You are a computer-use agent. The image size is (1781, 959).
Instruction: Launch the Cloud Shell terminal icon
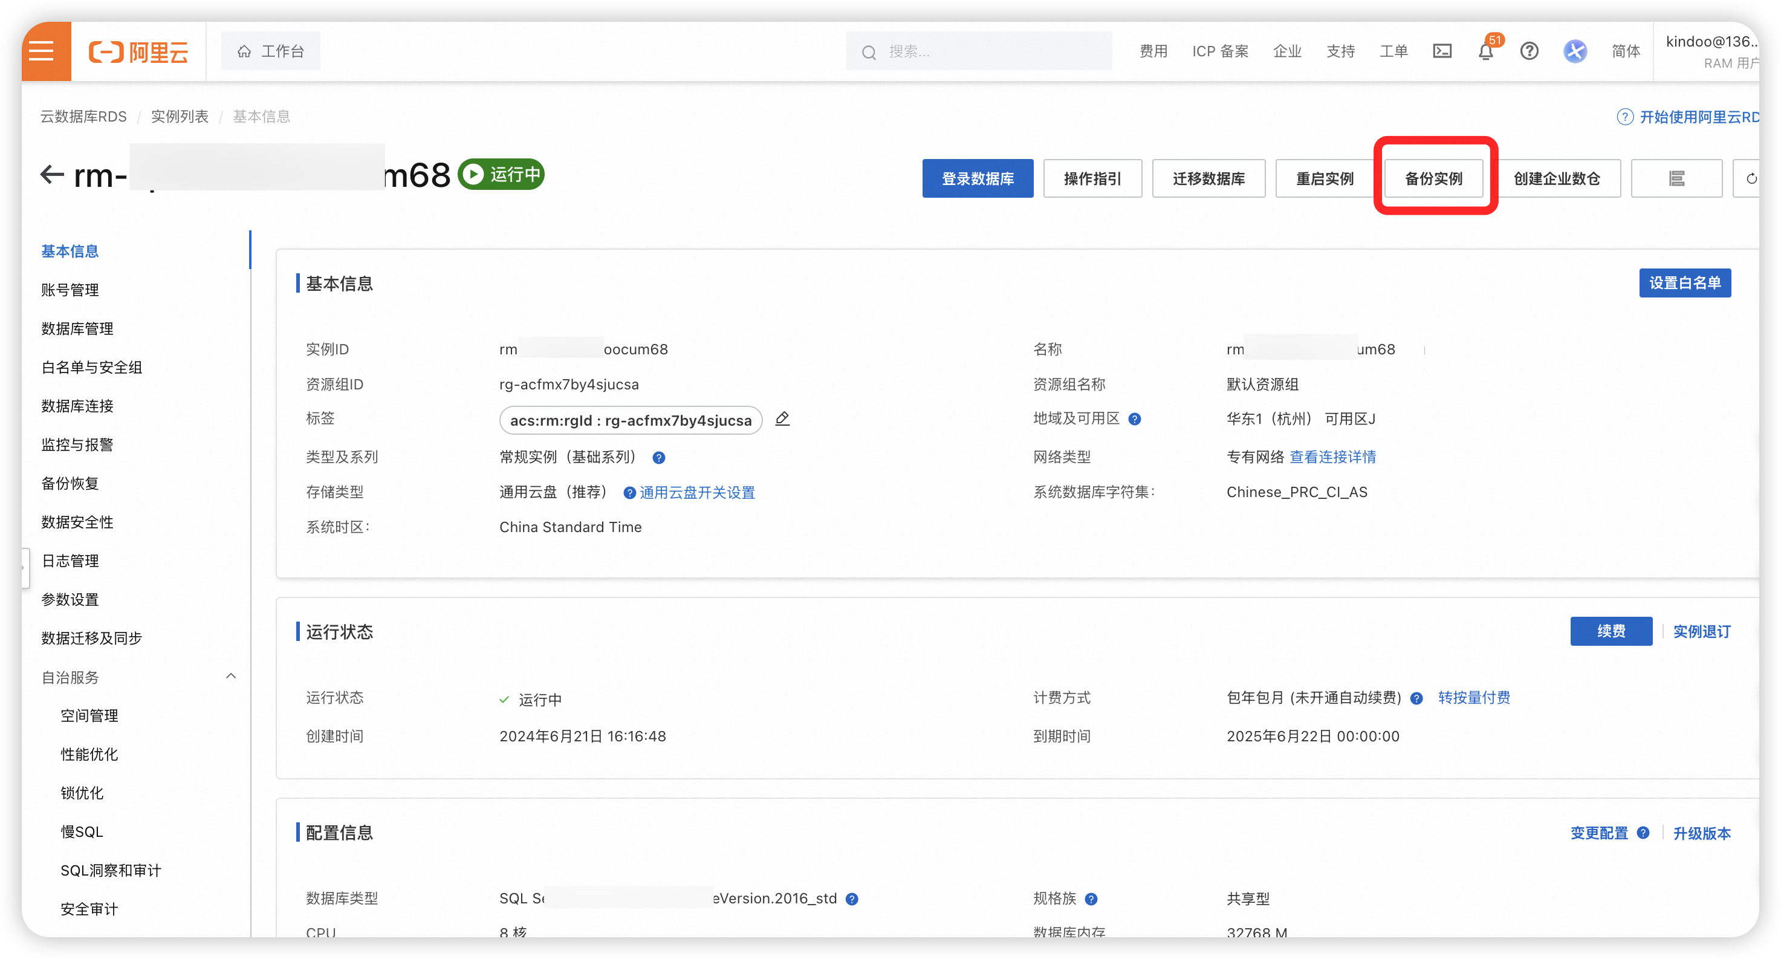[1442, 51]
